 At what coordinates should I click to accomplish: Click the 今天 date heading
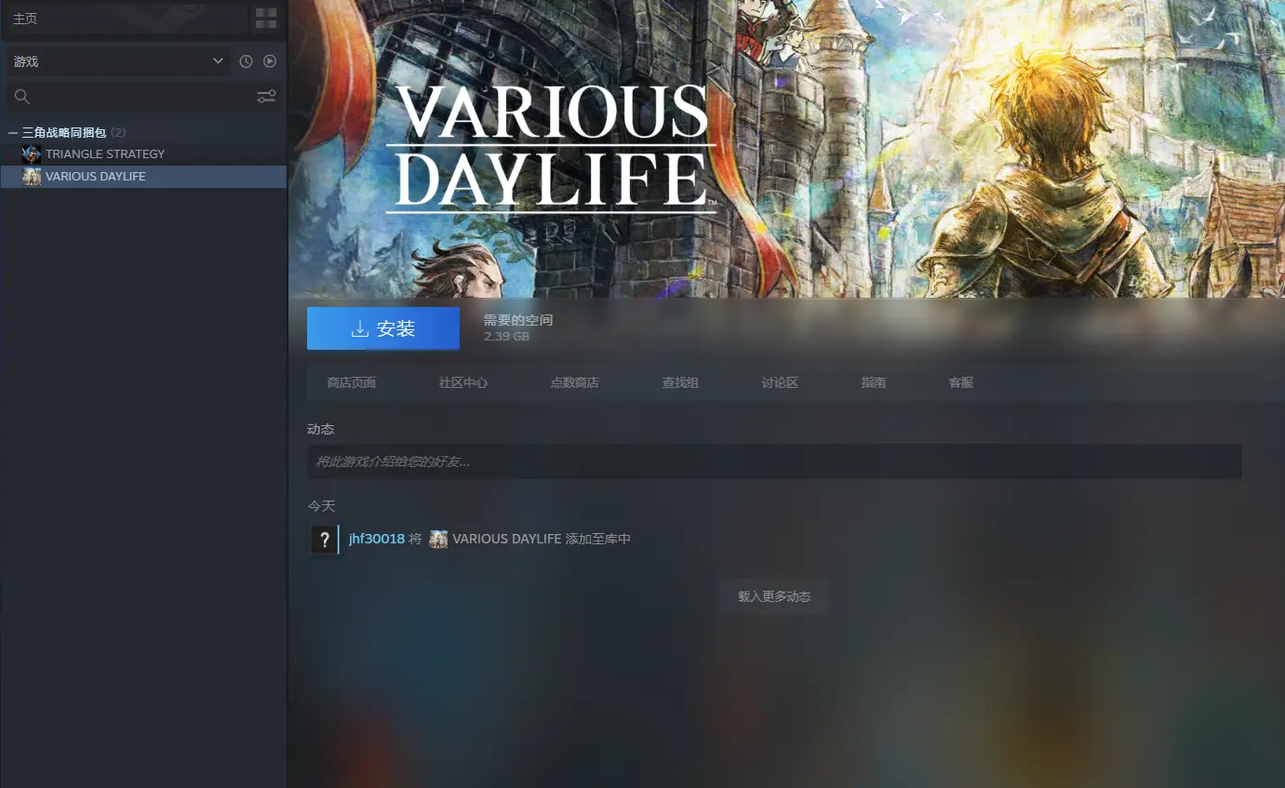pyautogui.click(x=321, y=506)
